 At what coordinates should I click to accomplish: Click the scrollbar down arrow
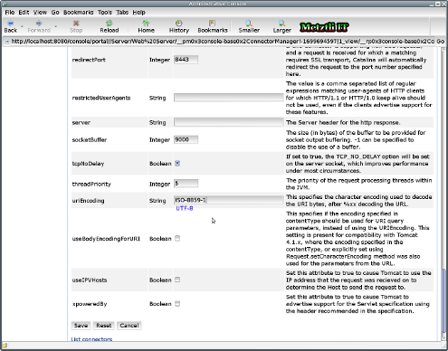tap(443, 337)
